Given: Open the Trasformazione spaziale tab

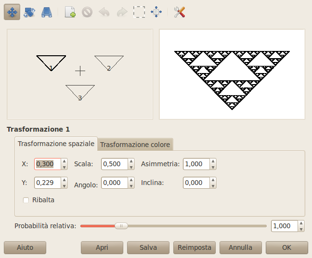Looking at the screenshot, I should (56, 144).
